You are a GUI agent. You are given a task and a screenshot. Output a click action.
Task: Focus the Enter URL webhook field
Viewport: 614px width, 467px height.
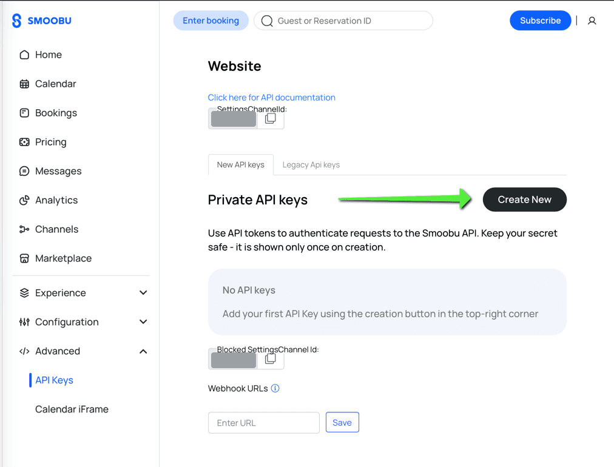click(x=264, y=423)
